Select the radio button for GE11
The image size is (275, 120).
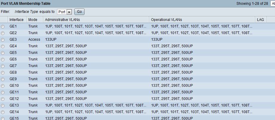(x=3, y=92)
